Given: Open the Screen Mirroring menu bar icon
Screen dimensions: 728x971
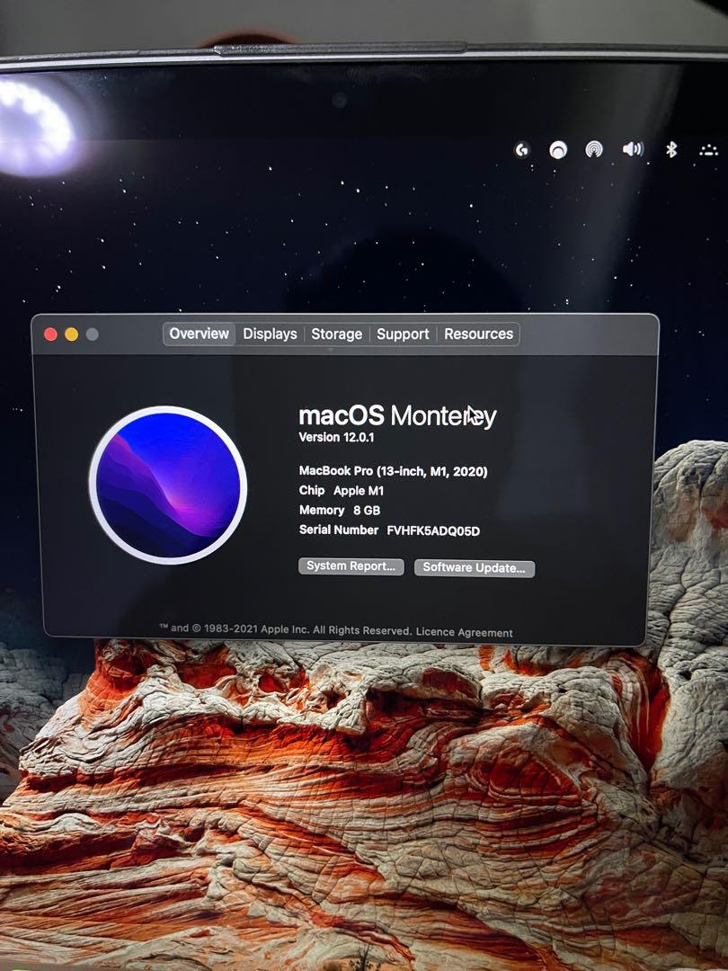Looking at the screenshot, I should 595,149.
